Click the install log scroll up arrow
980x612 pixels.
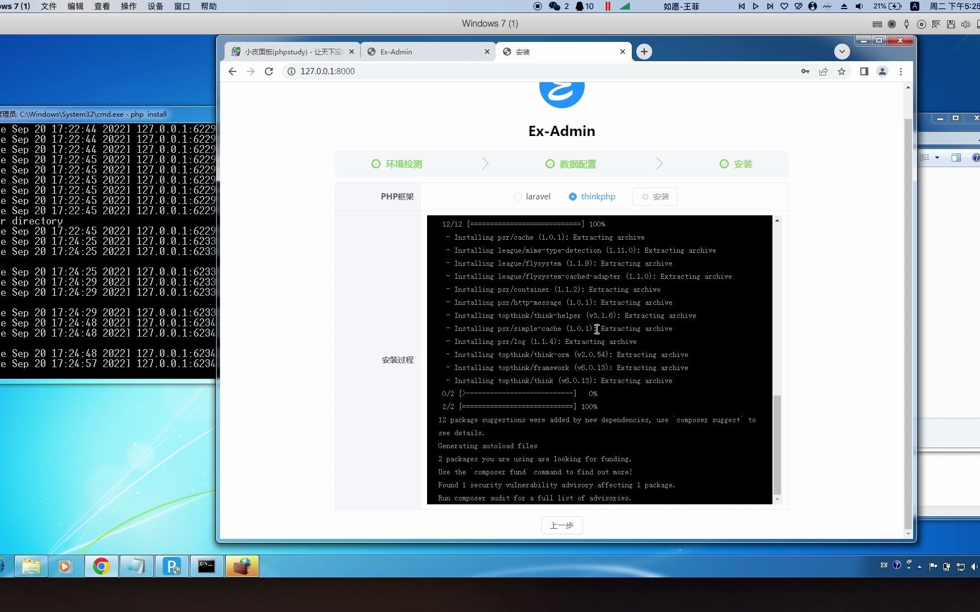pyautogui.click(x=777, y=220)
